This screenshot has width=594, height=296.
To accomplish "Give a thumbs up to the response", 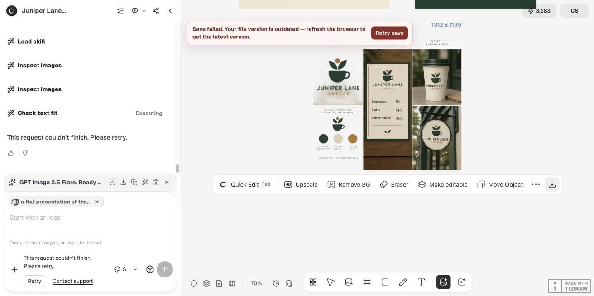I will tap(11, 154).
